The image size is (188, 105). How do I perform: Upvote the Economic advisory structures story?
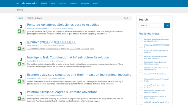19,81
